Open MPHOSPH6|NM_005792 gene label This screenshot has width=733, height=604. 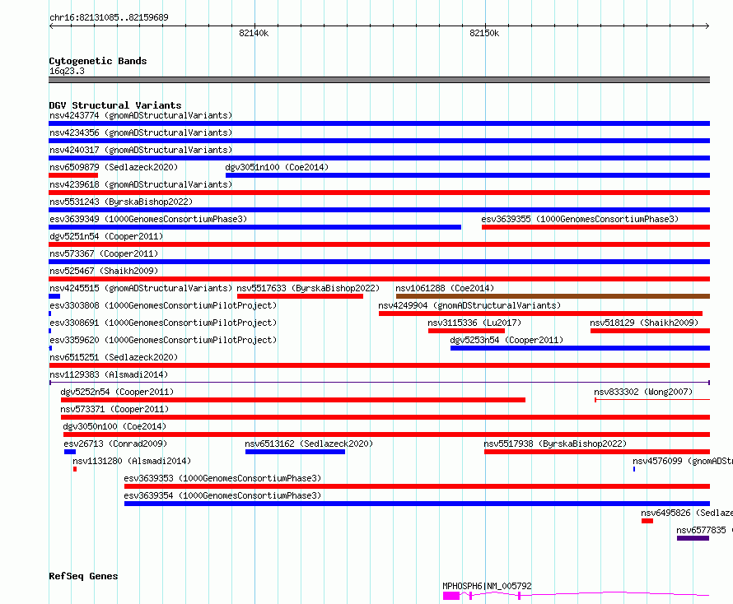pos(487,586)
